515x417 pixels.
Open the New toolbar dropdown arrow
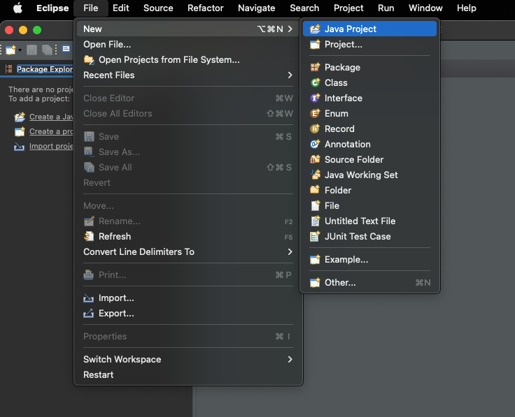20,50
